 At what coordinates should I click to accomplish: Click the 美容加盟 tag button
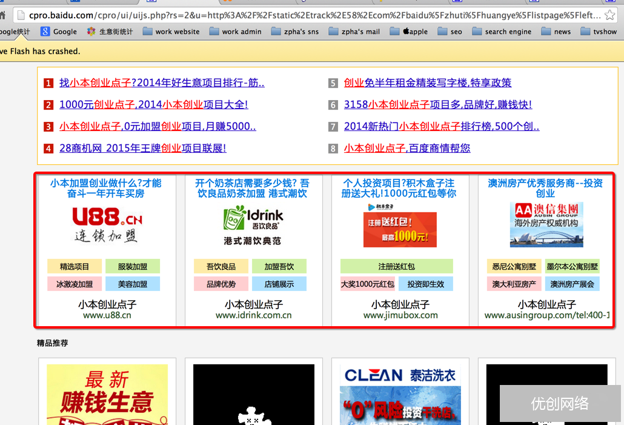coord(133,284)
